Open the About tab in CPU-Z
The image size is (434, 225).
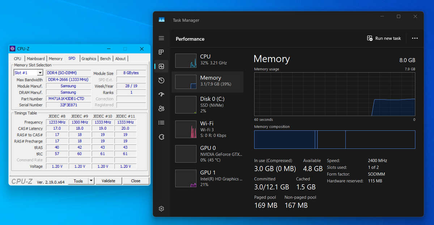pos(120,58)
